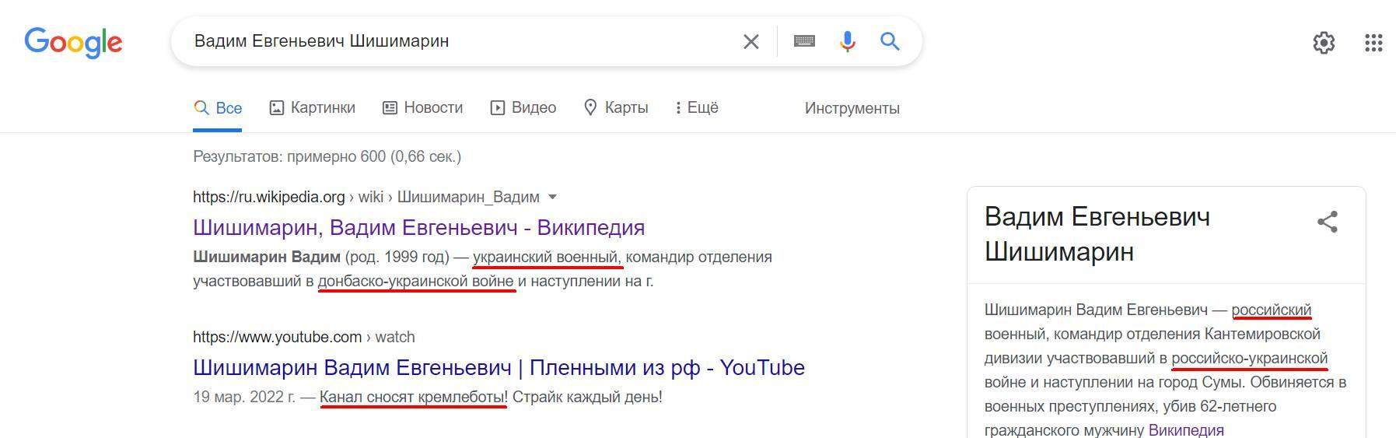Image resolution: width=1396 pixels, height=438 pixels.
Task: Select the Все results tab
Action: 218,108
